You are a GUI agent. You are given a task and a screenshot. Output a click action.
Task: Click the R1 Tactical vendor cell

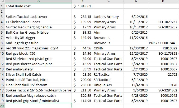(108, 75)
